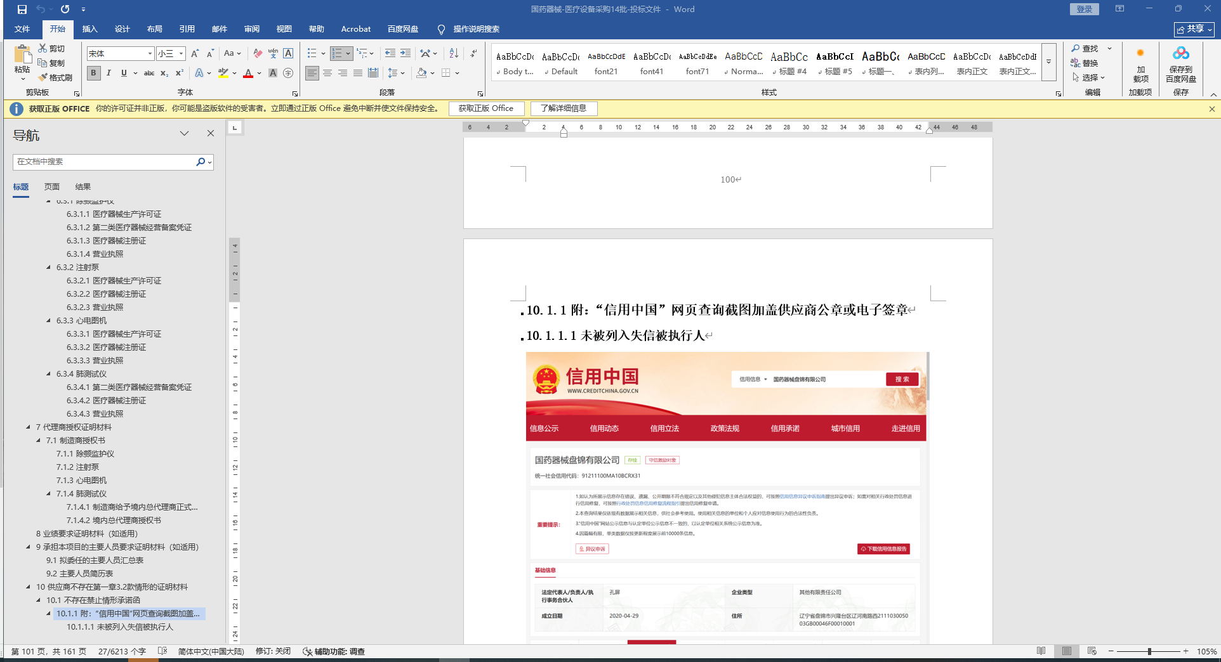1221x662 pixels.
Task: Click the zoom slider in the status bar
Action: 1149,651
